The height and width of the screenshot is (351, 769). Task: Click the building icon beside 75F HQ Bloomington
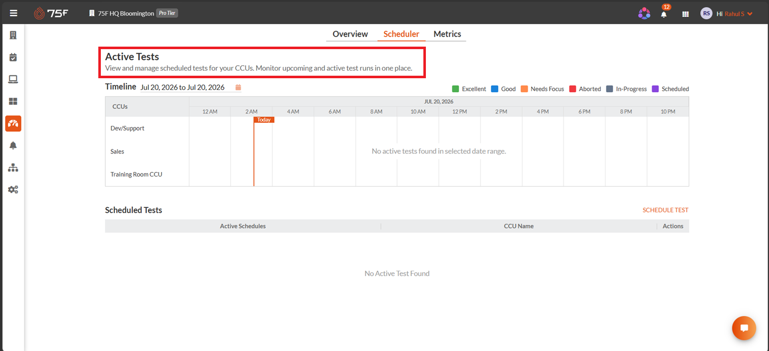pyautogui.click(x=92, y=14)
